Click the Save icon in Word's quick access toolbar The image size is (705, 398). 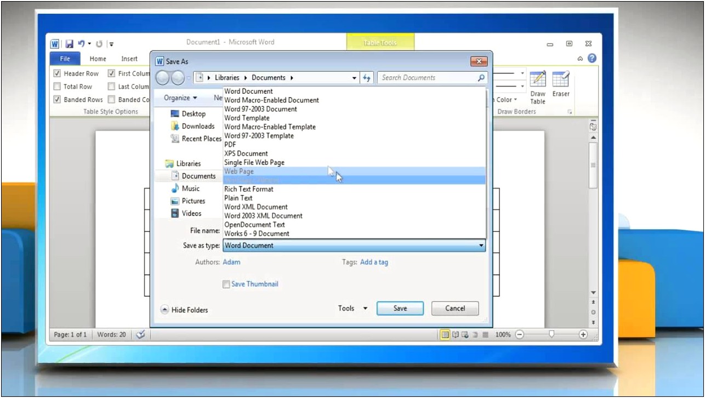(70, 44)
